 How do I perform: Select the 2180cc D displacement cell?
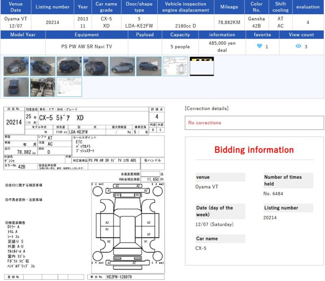186,22
